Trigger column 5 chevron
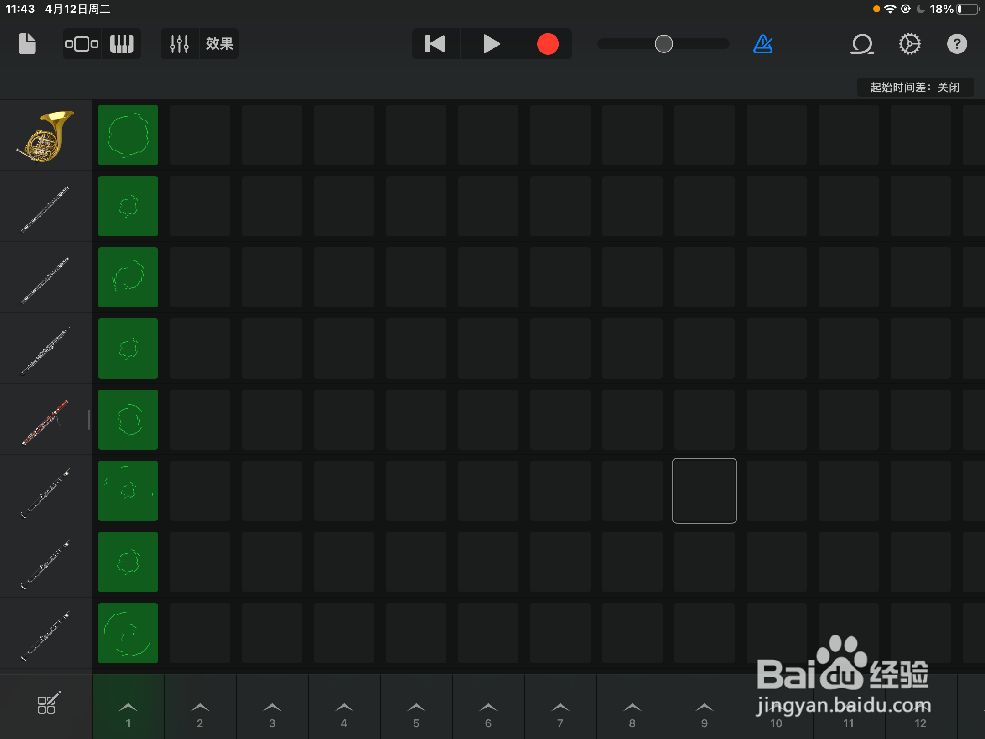Screen dimensions: 985x739 pyautogui.click(x=416, y=708)
